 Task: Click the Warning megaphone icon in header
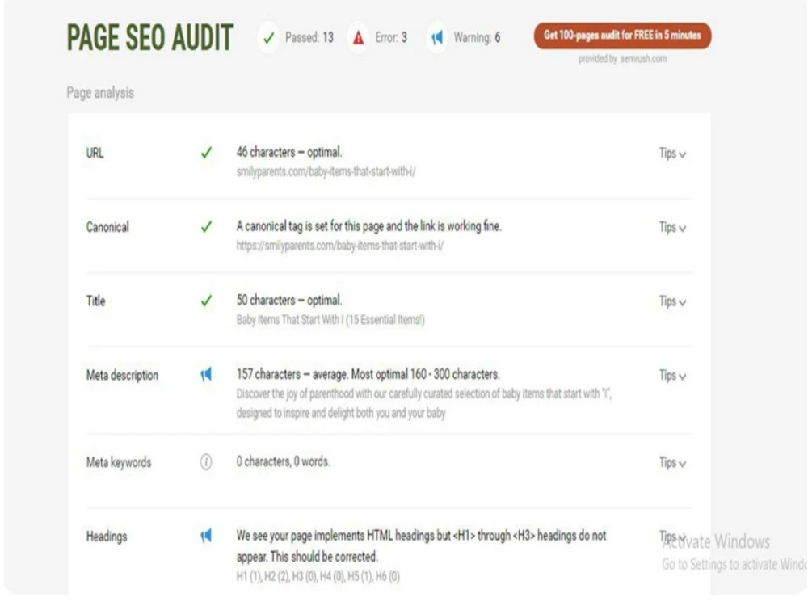(x=437, y=38)
